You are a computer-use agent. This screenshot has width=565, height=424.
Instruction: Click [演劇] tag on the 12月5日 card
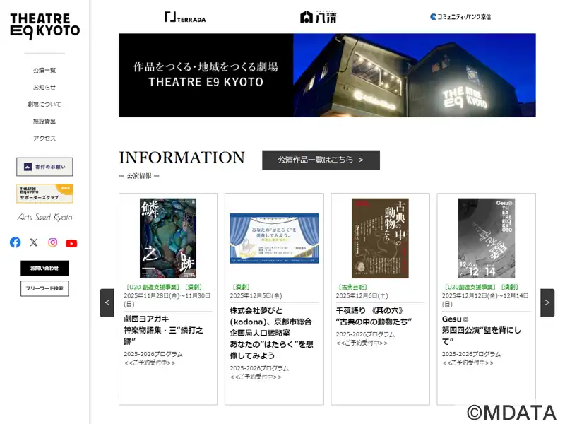[x=241, y=287]
